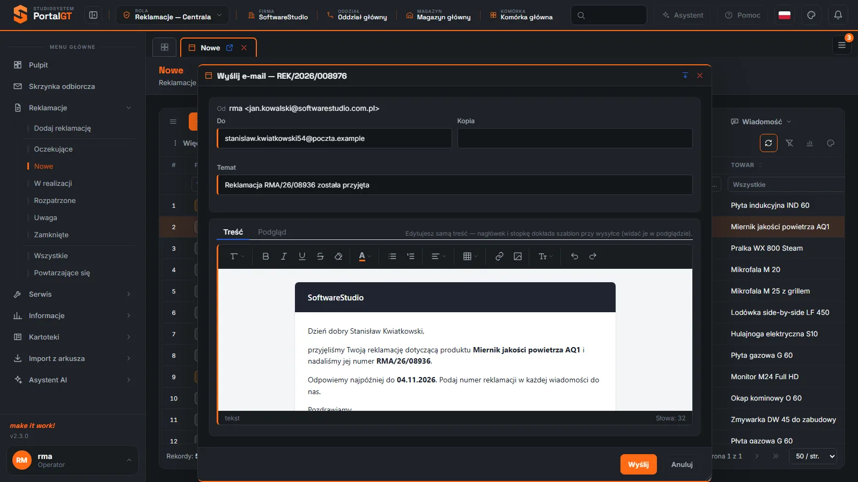Open Oczekujące complaints list

(53, 149)
